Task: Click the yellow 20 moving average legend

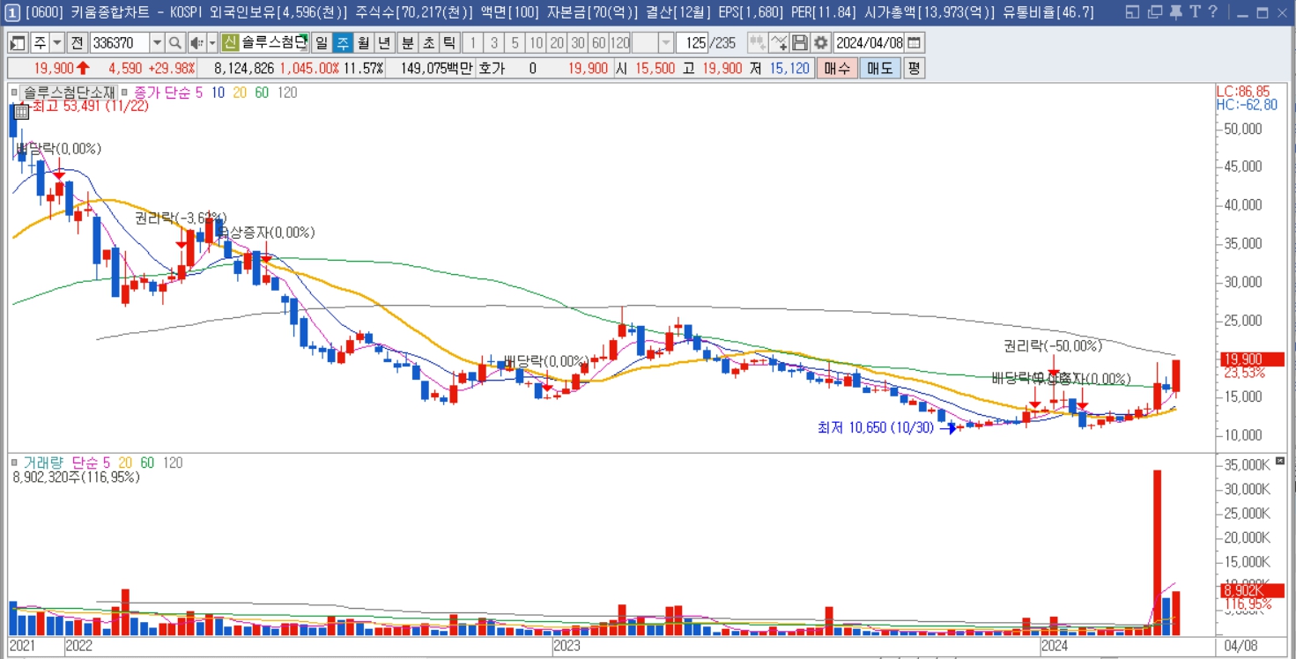Action: point(241,93)
